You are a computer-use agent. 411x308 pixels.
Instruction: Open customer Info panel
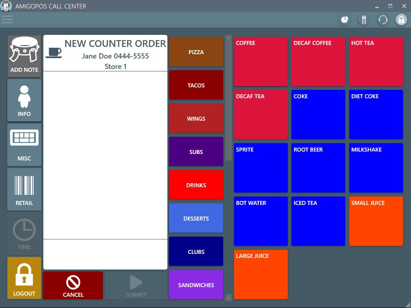coord(24,100)
